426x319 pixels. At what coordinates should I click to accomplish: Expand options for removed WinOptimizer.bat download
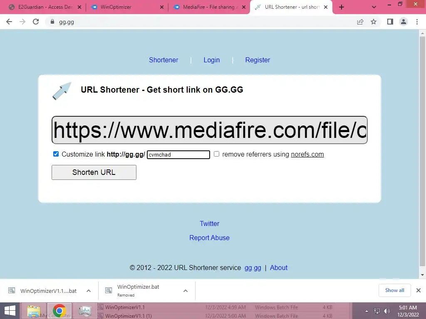click(186, 291)
